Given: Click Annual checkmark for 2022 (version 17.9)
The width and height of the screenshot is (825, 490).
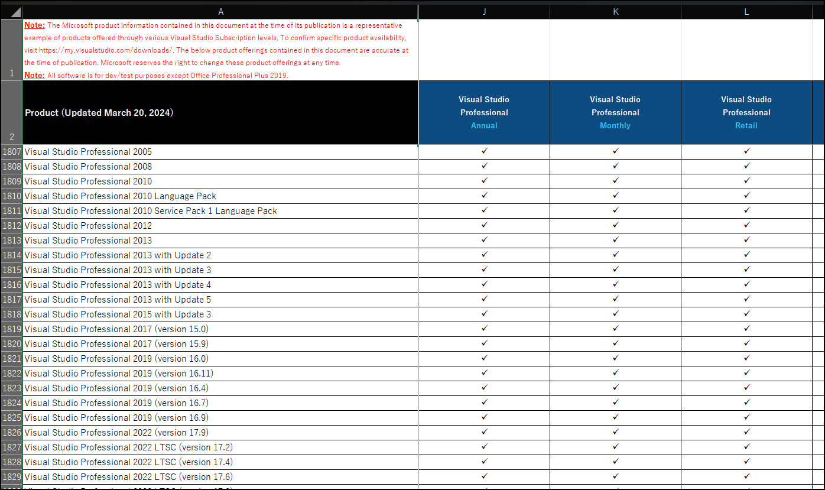Looking at the screenshot, I should 484,432.
